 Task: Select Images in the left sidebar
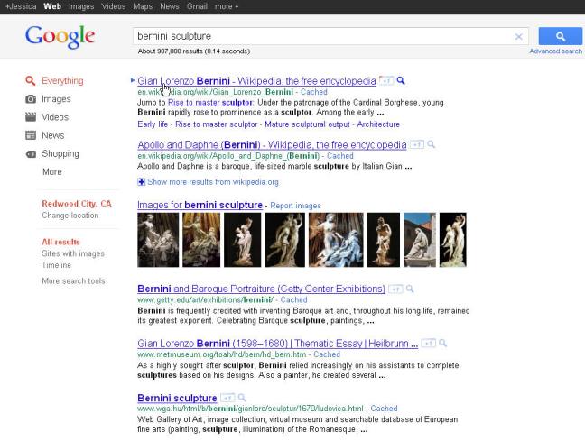pos(56,99)
